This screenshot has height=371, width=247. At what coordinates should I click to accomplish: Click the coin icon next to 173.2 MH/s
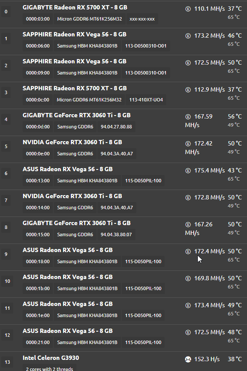[188, 36]
